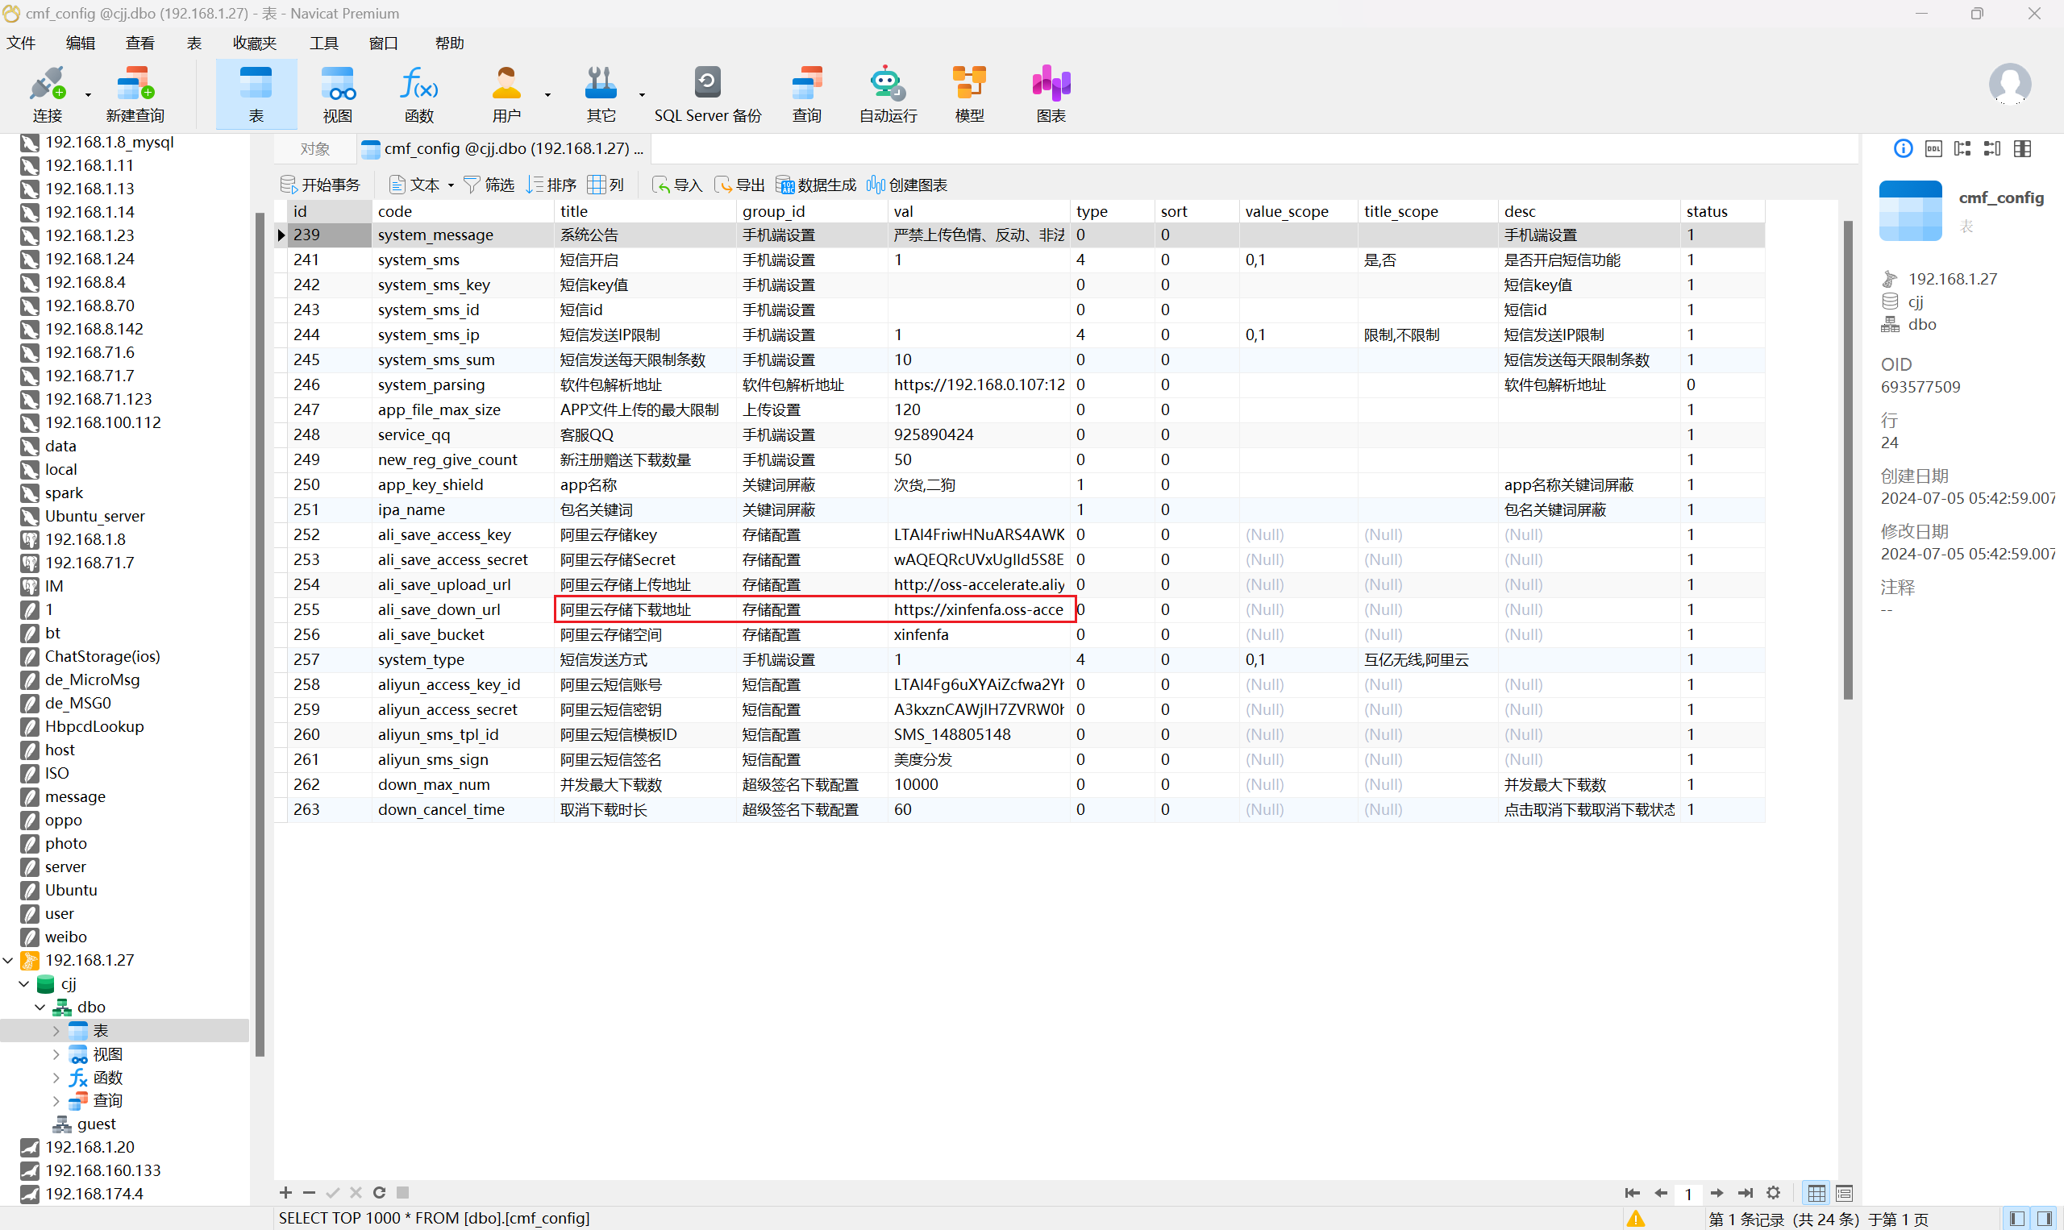Image resolution: width=2064 pixels, height=1230 pixels.
Task: Open the 编辑 menu
Action: click(81, 43)
